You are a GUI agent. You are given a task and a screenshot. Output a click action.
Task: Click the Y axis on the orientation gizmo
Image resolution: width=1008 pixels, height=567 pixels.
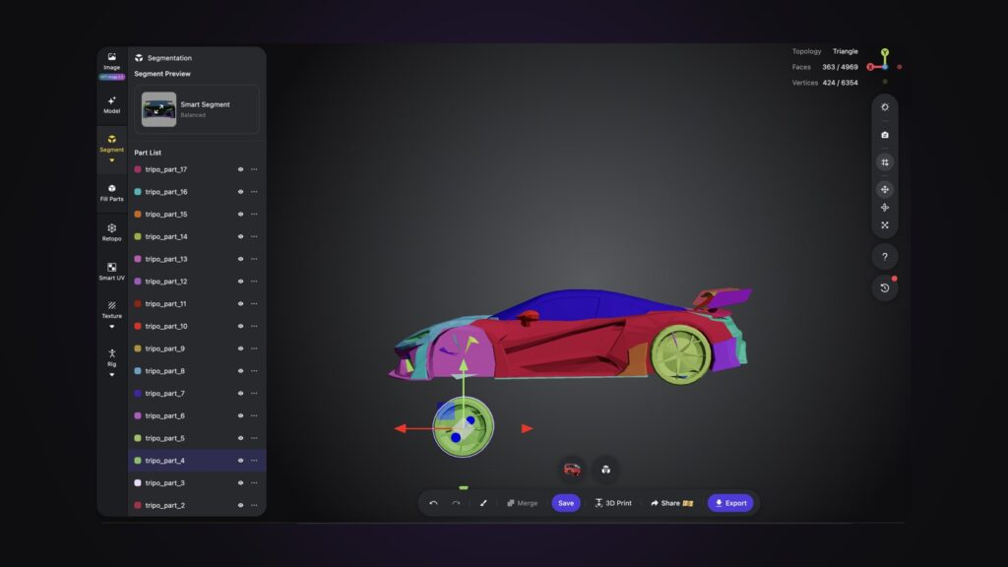885,52
